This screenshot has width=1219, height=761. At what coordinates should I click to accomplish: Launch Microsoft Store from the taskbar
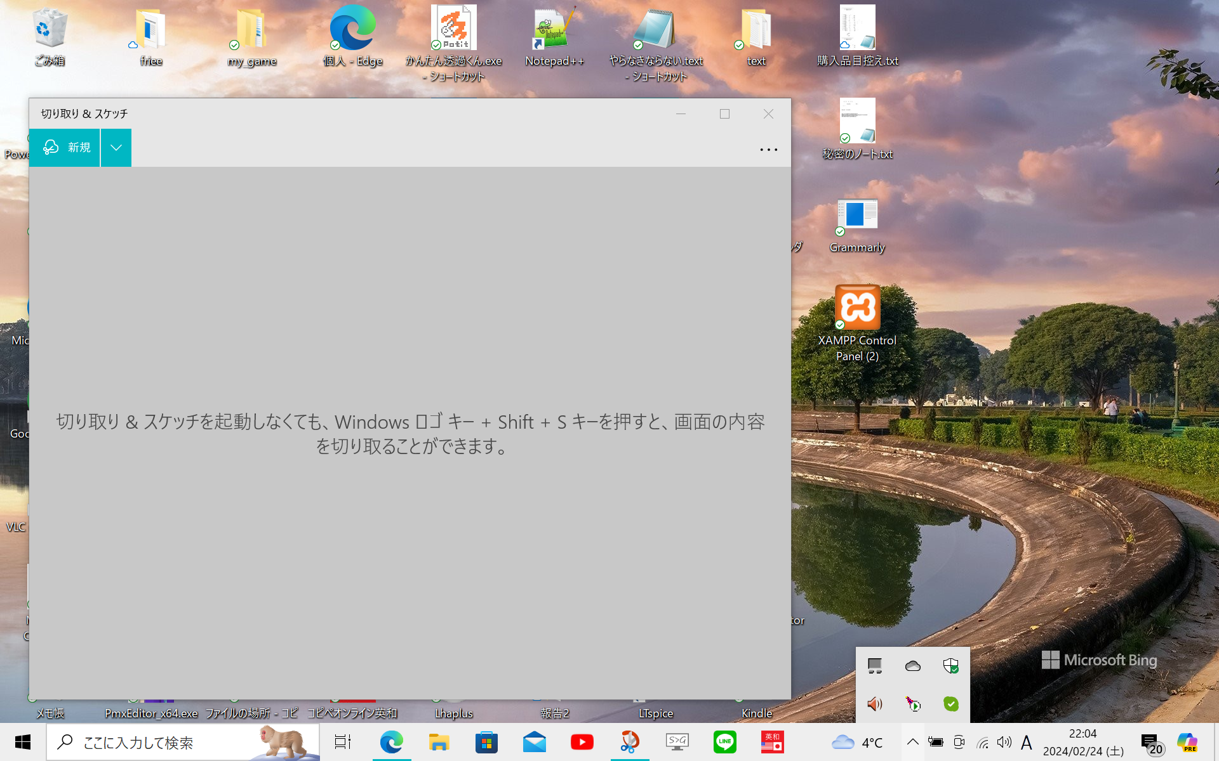[486, 742]
